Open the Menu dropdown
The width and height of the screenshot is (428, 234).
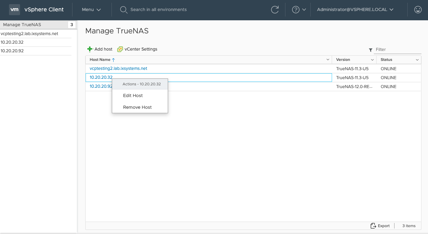click(91, 10)
